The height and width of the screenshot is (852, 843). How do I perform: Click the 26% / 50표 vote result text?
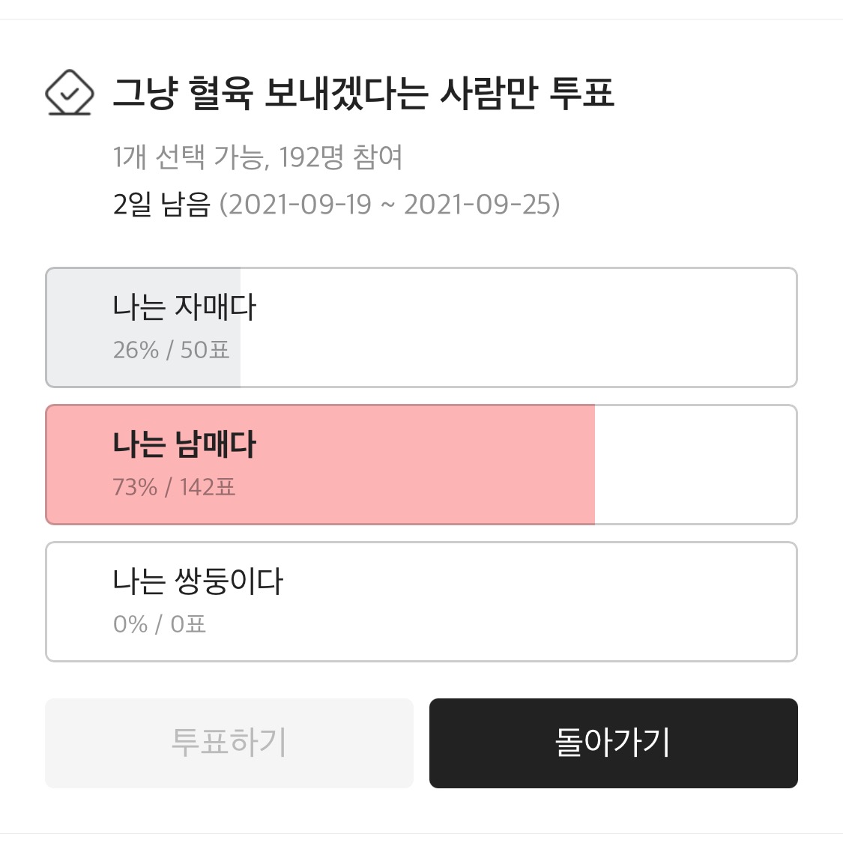171,349
